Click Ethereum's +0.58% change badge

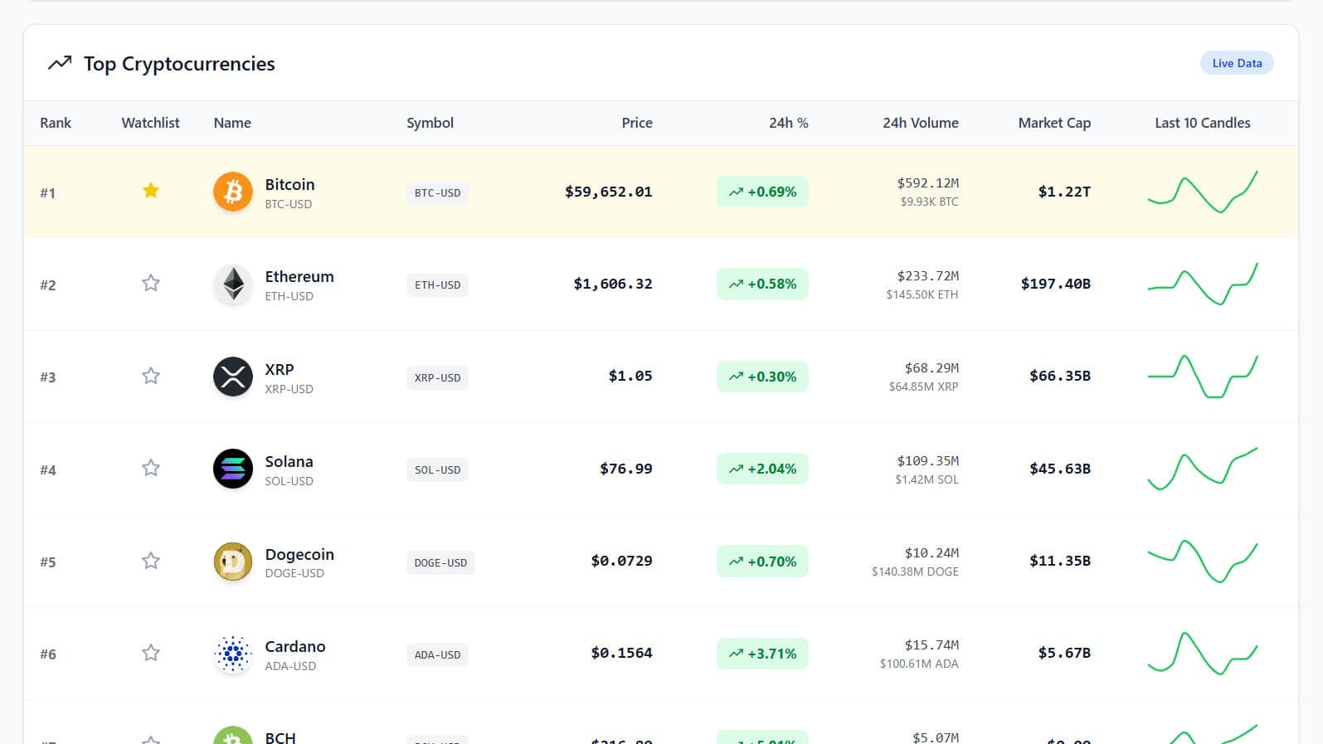click(x=762, y=284)
